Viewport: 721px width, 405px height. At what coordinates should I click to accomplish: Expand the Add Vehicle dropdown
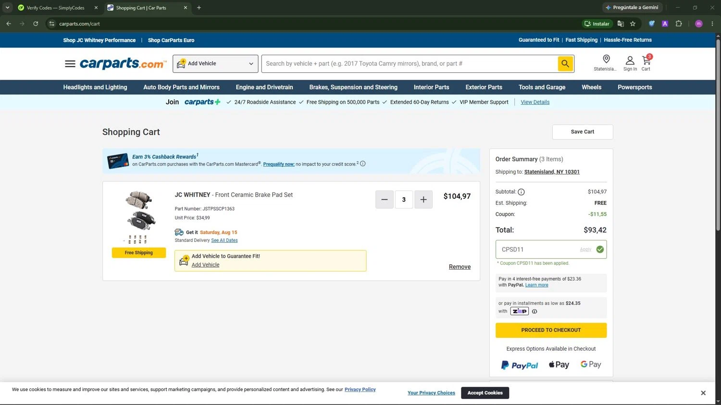coord(215,64)
